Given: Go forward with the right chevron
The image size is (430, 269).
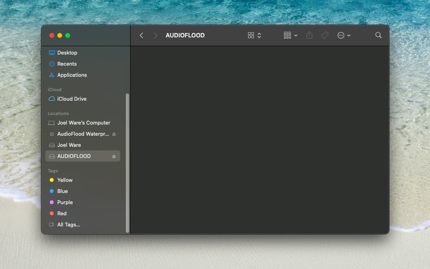Looking at the screenshot, I should 156,35.
